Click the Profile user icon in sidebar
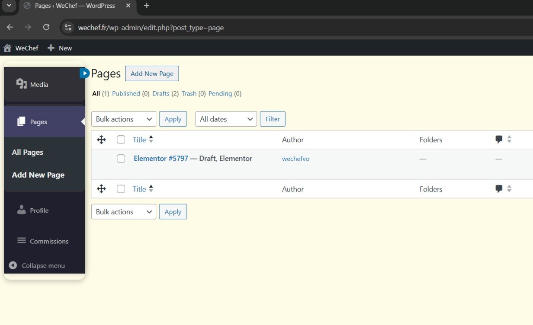The width and height of the screenshot is (533, 325). [21, 210]
